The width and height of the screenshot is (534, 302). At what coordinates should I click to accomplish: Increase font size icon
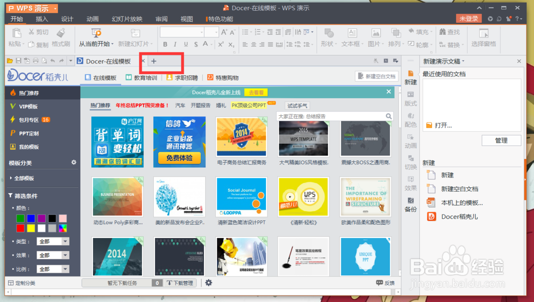224,32
